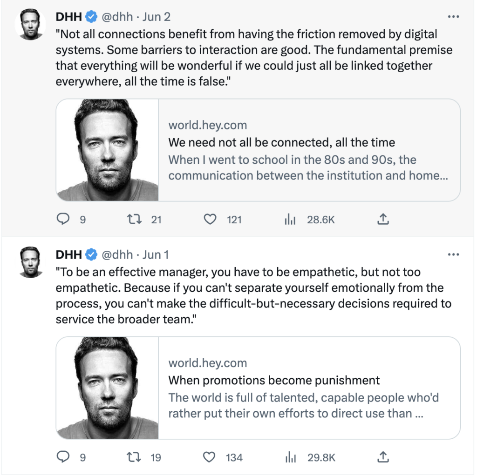Reply to the Jun 1 tweet
477x475 pixels.
pos(63,457)
